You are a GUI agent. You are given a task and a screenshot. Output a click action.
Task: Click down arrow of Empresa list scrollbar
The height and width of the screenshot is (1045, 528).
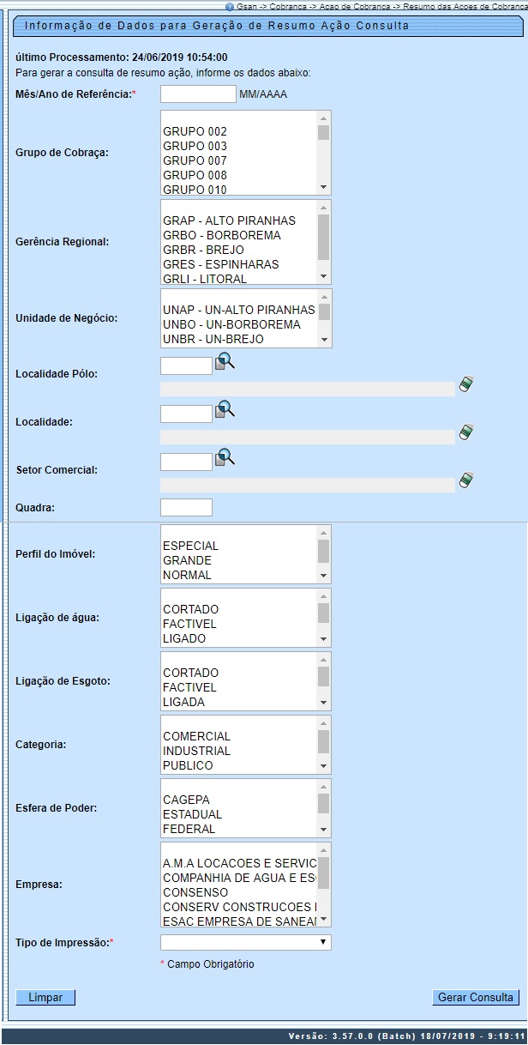tap(323, 919)
